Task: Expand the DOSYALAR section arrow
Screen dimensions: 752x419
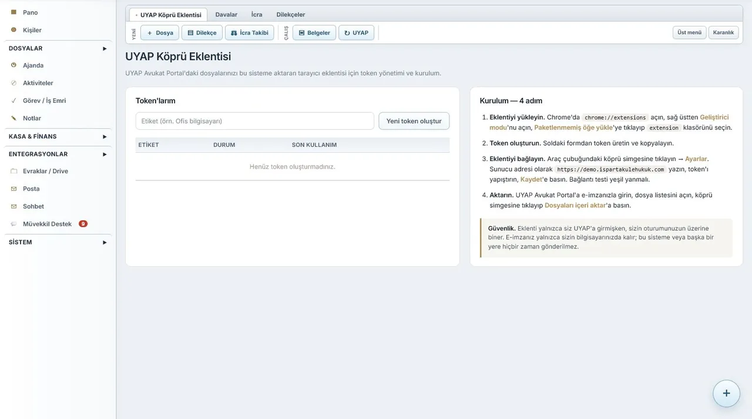Action: click(x=105, y=48)
